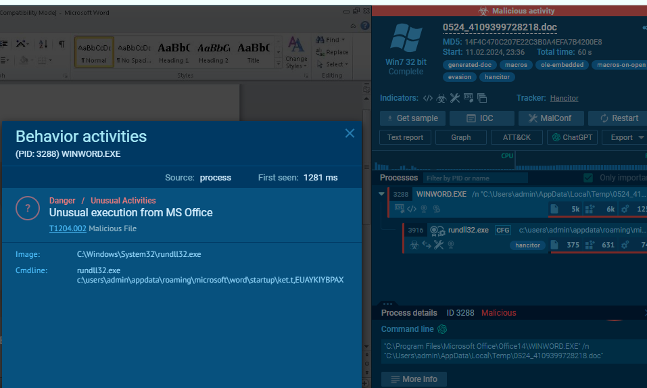The width and height of the screenshot is (647, 388).
Task: Click the biohazard icon under rundll32.exe
Action: point(414,245)
